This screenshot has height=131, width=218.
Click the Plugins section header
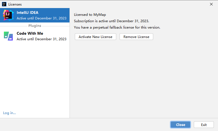(35, 26)
